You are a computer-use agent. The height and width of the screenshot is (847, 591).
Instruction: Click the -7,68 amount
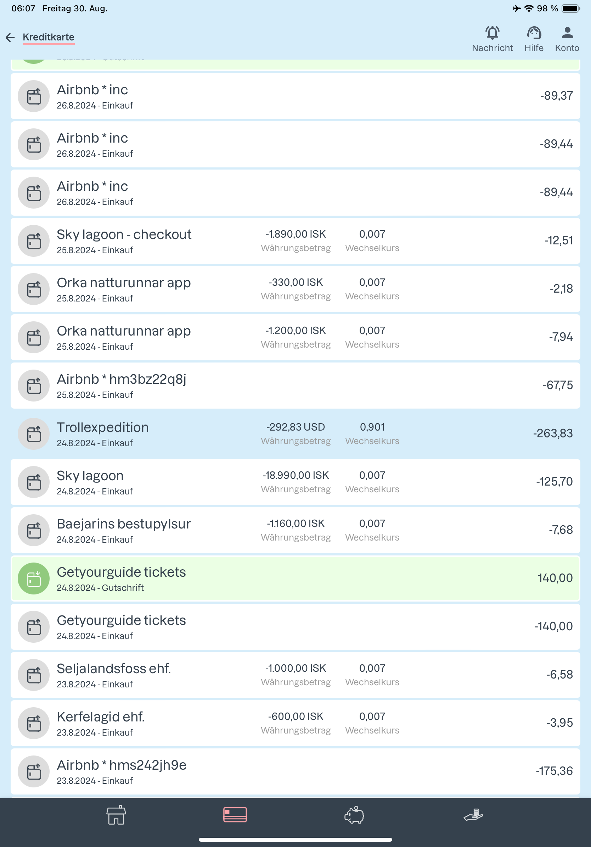561,530
